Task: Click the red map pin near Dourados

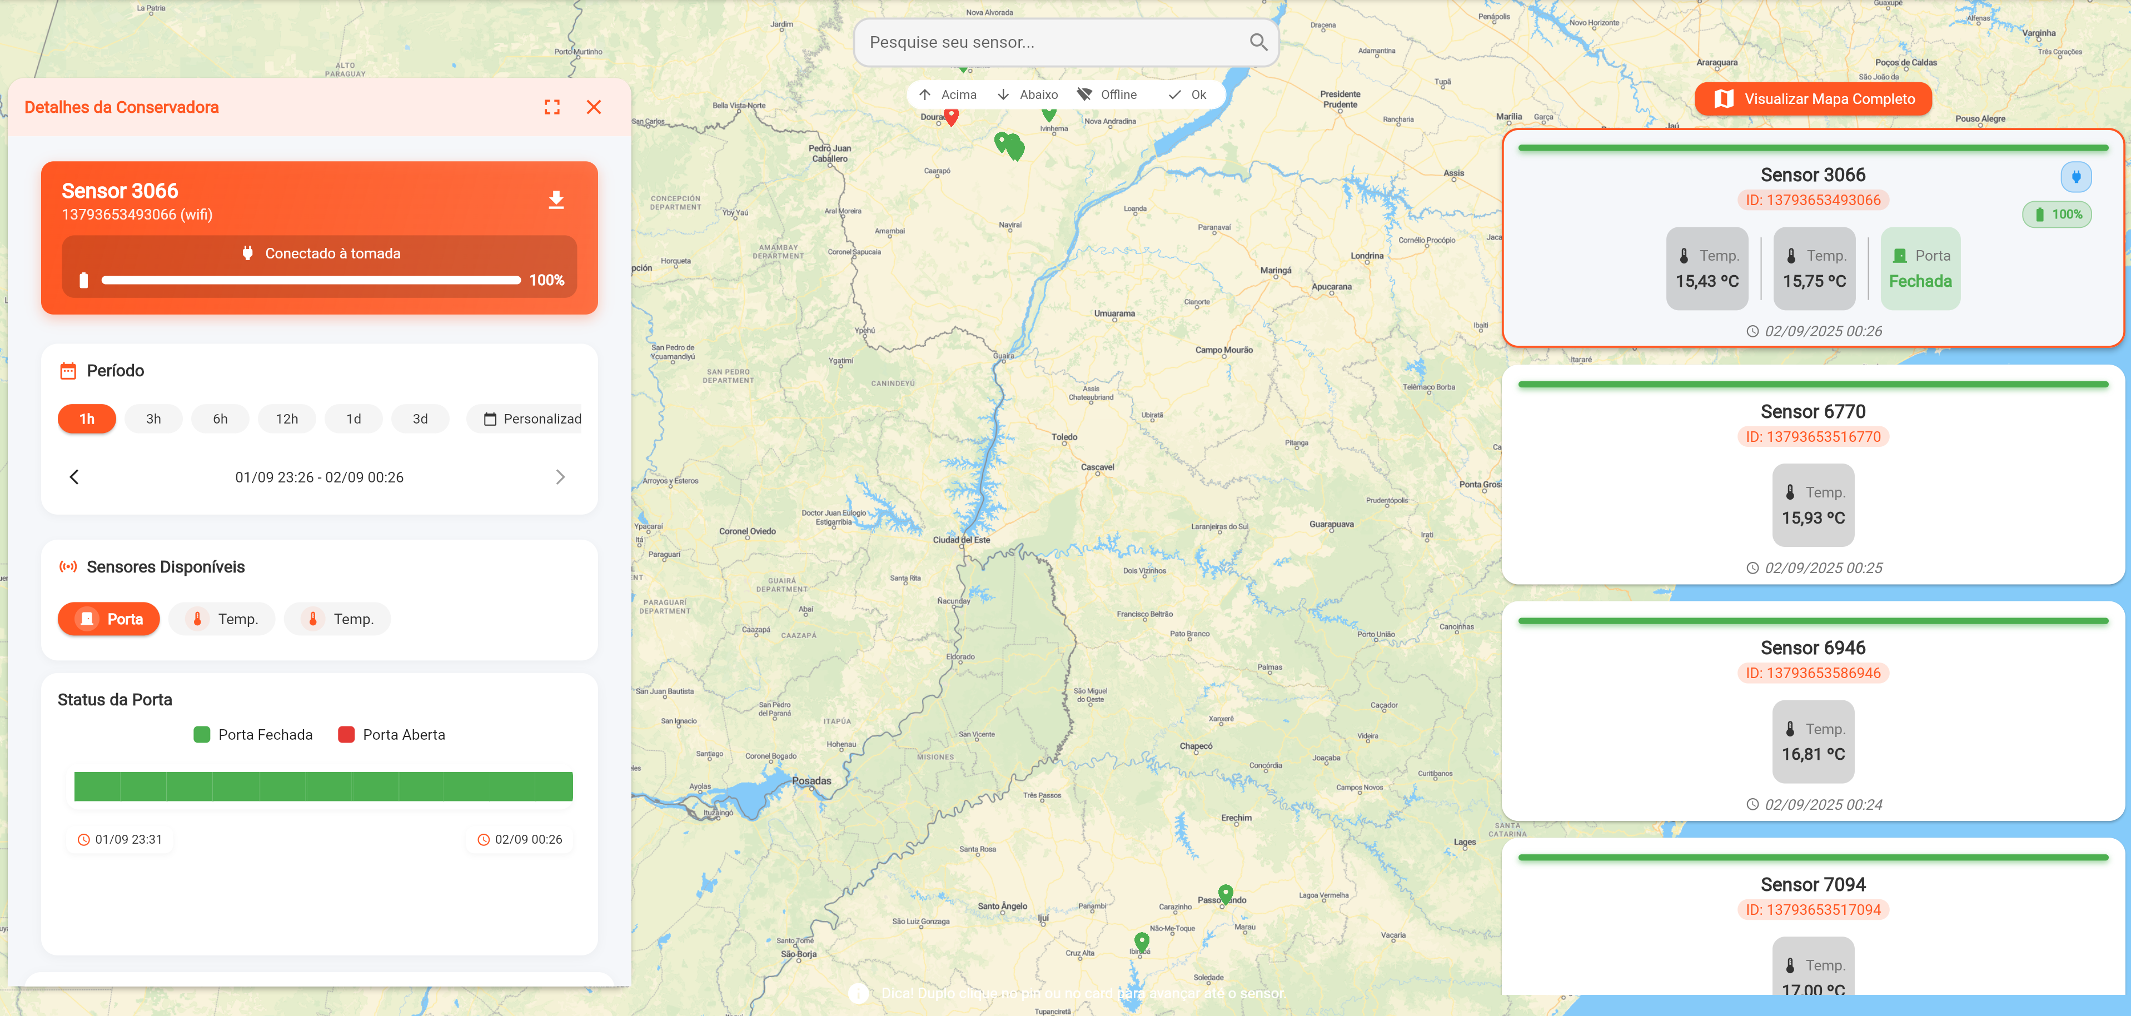Action: [952, 117]
